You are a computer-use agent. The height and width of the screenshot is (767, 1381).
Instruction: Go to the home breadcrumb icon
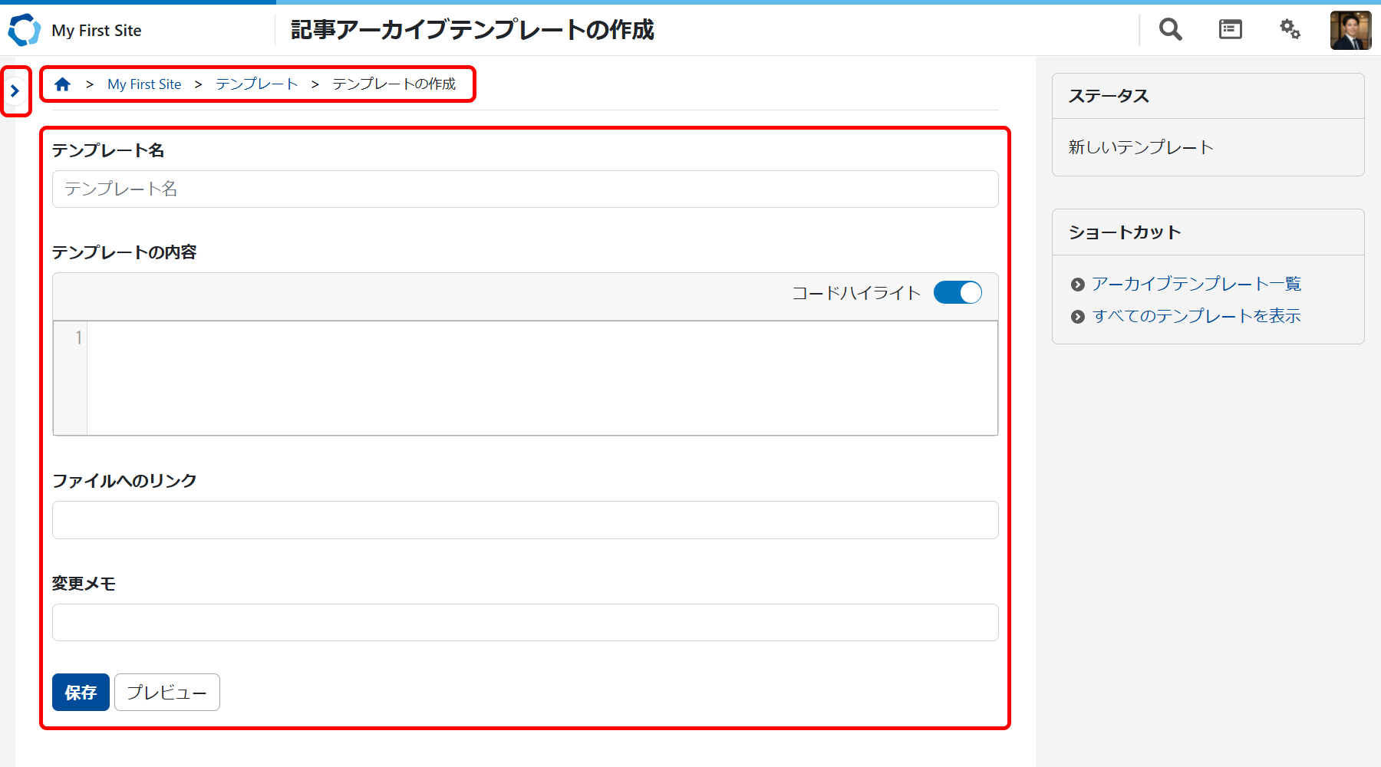pyautogui.click(x=63, y=84)
